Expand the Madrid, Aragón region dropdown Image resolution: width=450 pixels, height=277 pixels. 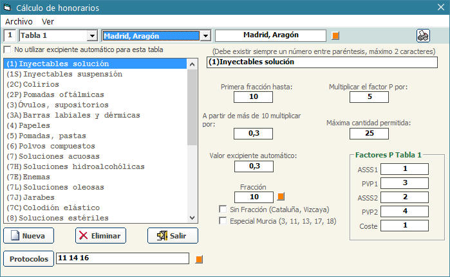click(205, 36)
